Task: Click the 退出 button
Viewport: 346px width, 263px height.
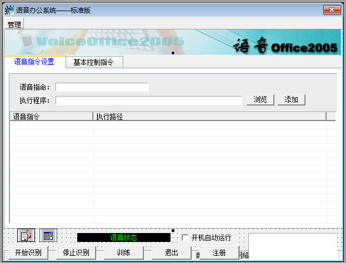Action: (x=171, y=252)
